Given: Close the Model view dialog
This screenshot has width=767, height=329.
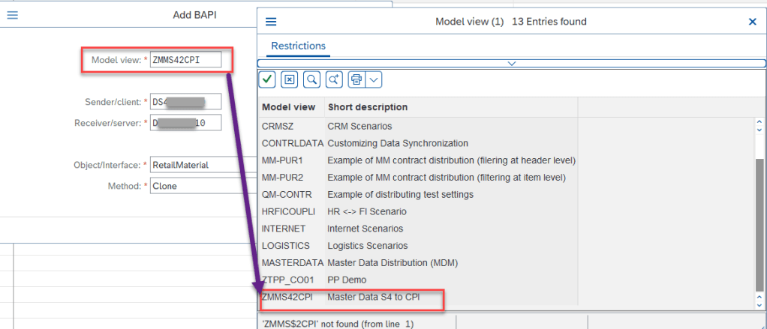Looking at the screenshot, I should coord(752,22).
